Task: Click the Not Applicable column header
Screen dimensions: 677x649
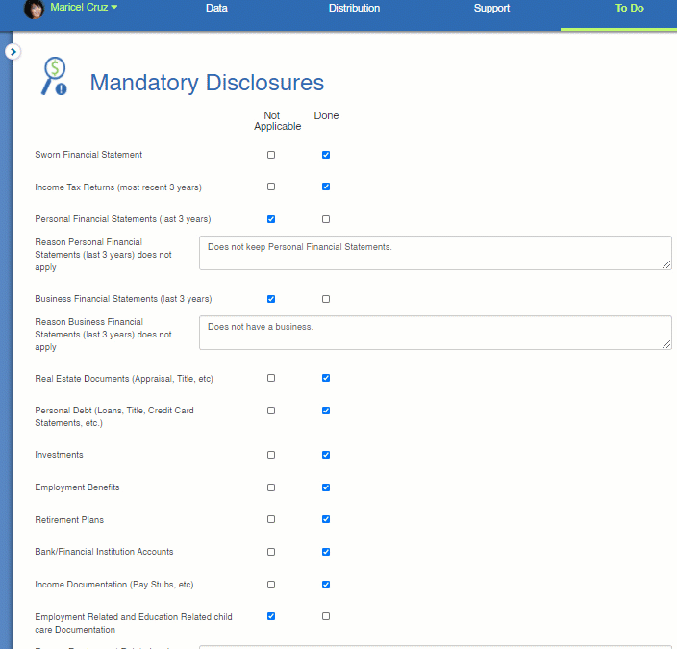Action: [277, 121]
